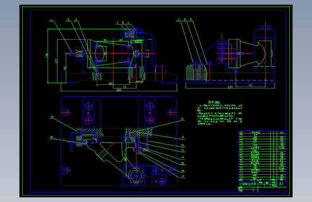Image resolution: width=312 pixels, height=202 pixels.
Task: Click the A1 sheet size label
Action: 281,184
